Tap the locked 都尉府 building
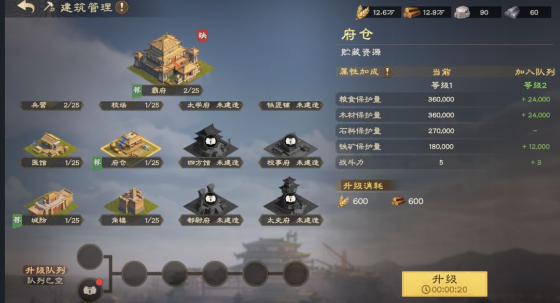Screen dimensions: 560x303 (x=211, y=200)
